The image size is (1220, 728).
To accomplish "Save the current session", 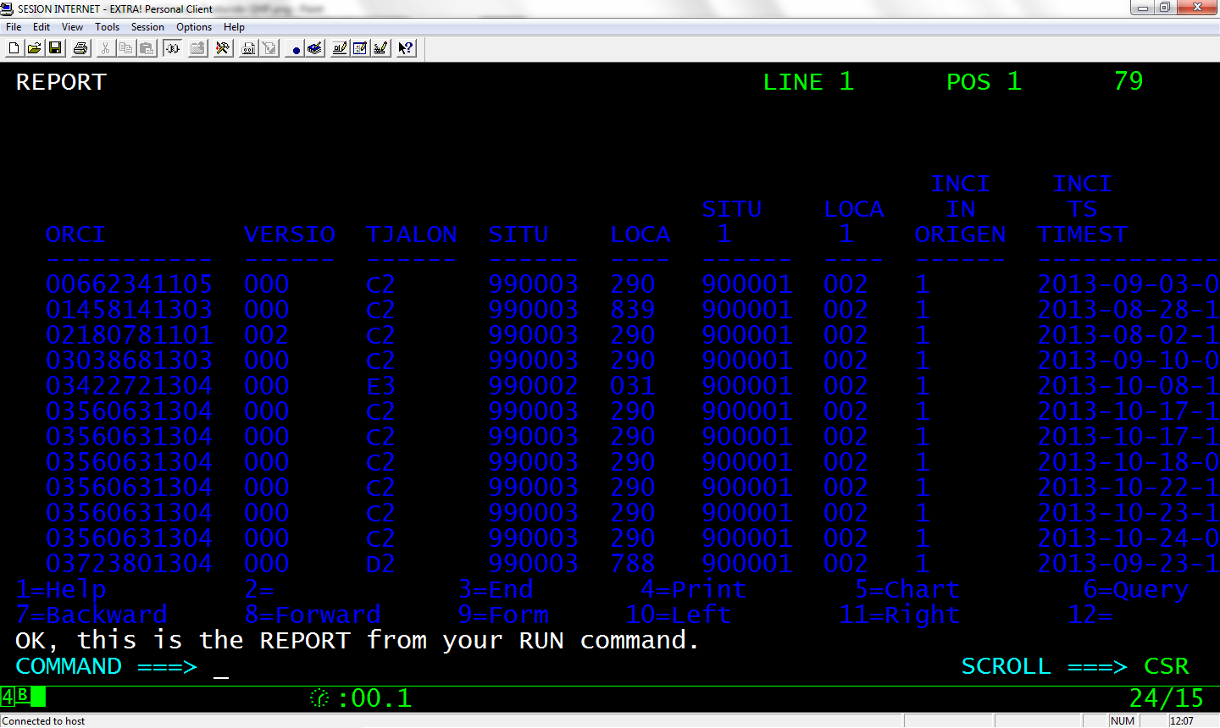I will [54, 48].
